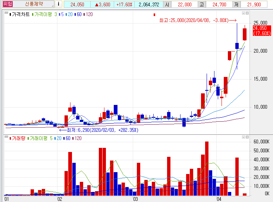Click the 가격이평 moving average legend label
The width and height of the screenshot is (273, 202).
coord(42,15)
